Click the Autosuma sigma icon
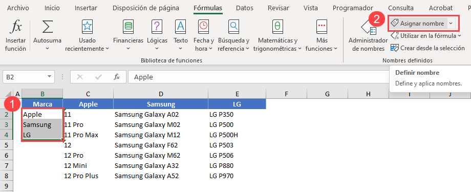Image resolution: width=471 pixels, height=192 pixels. tap(47, 27)
